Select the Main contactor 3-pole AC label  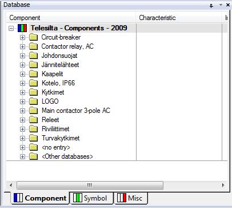click(76, 111)
